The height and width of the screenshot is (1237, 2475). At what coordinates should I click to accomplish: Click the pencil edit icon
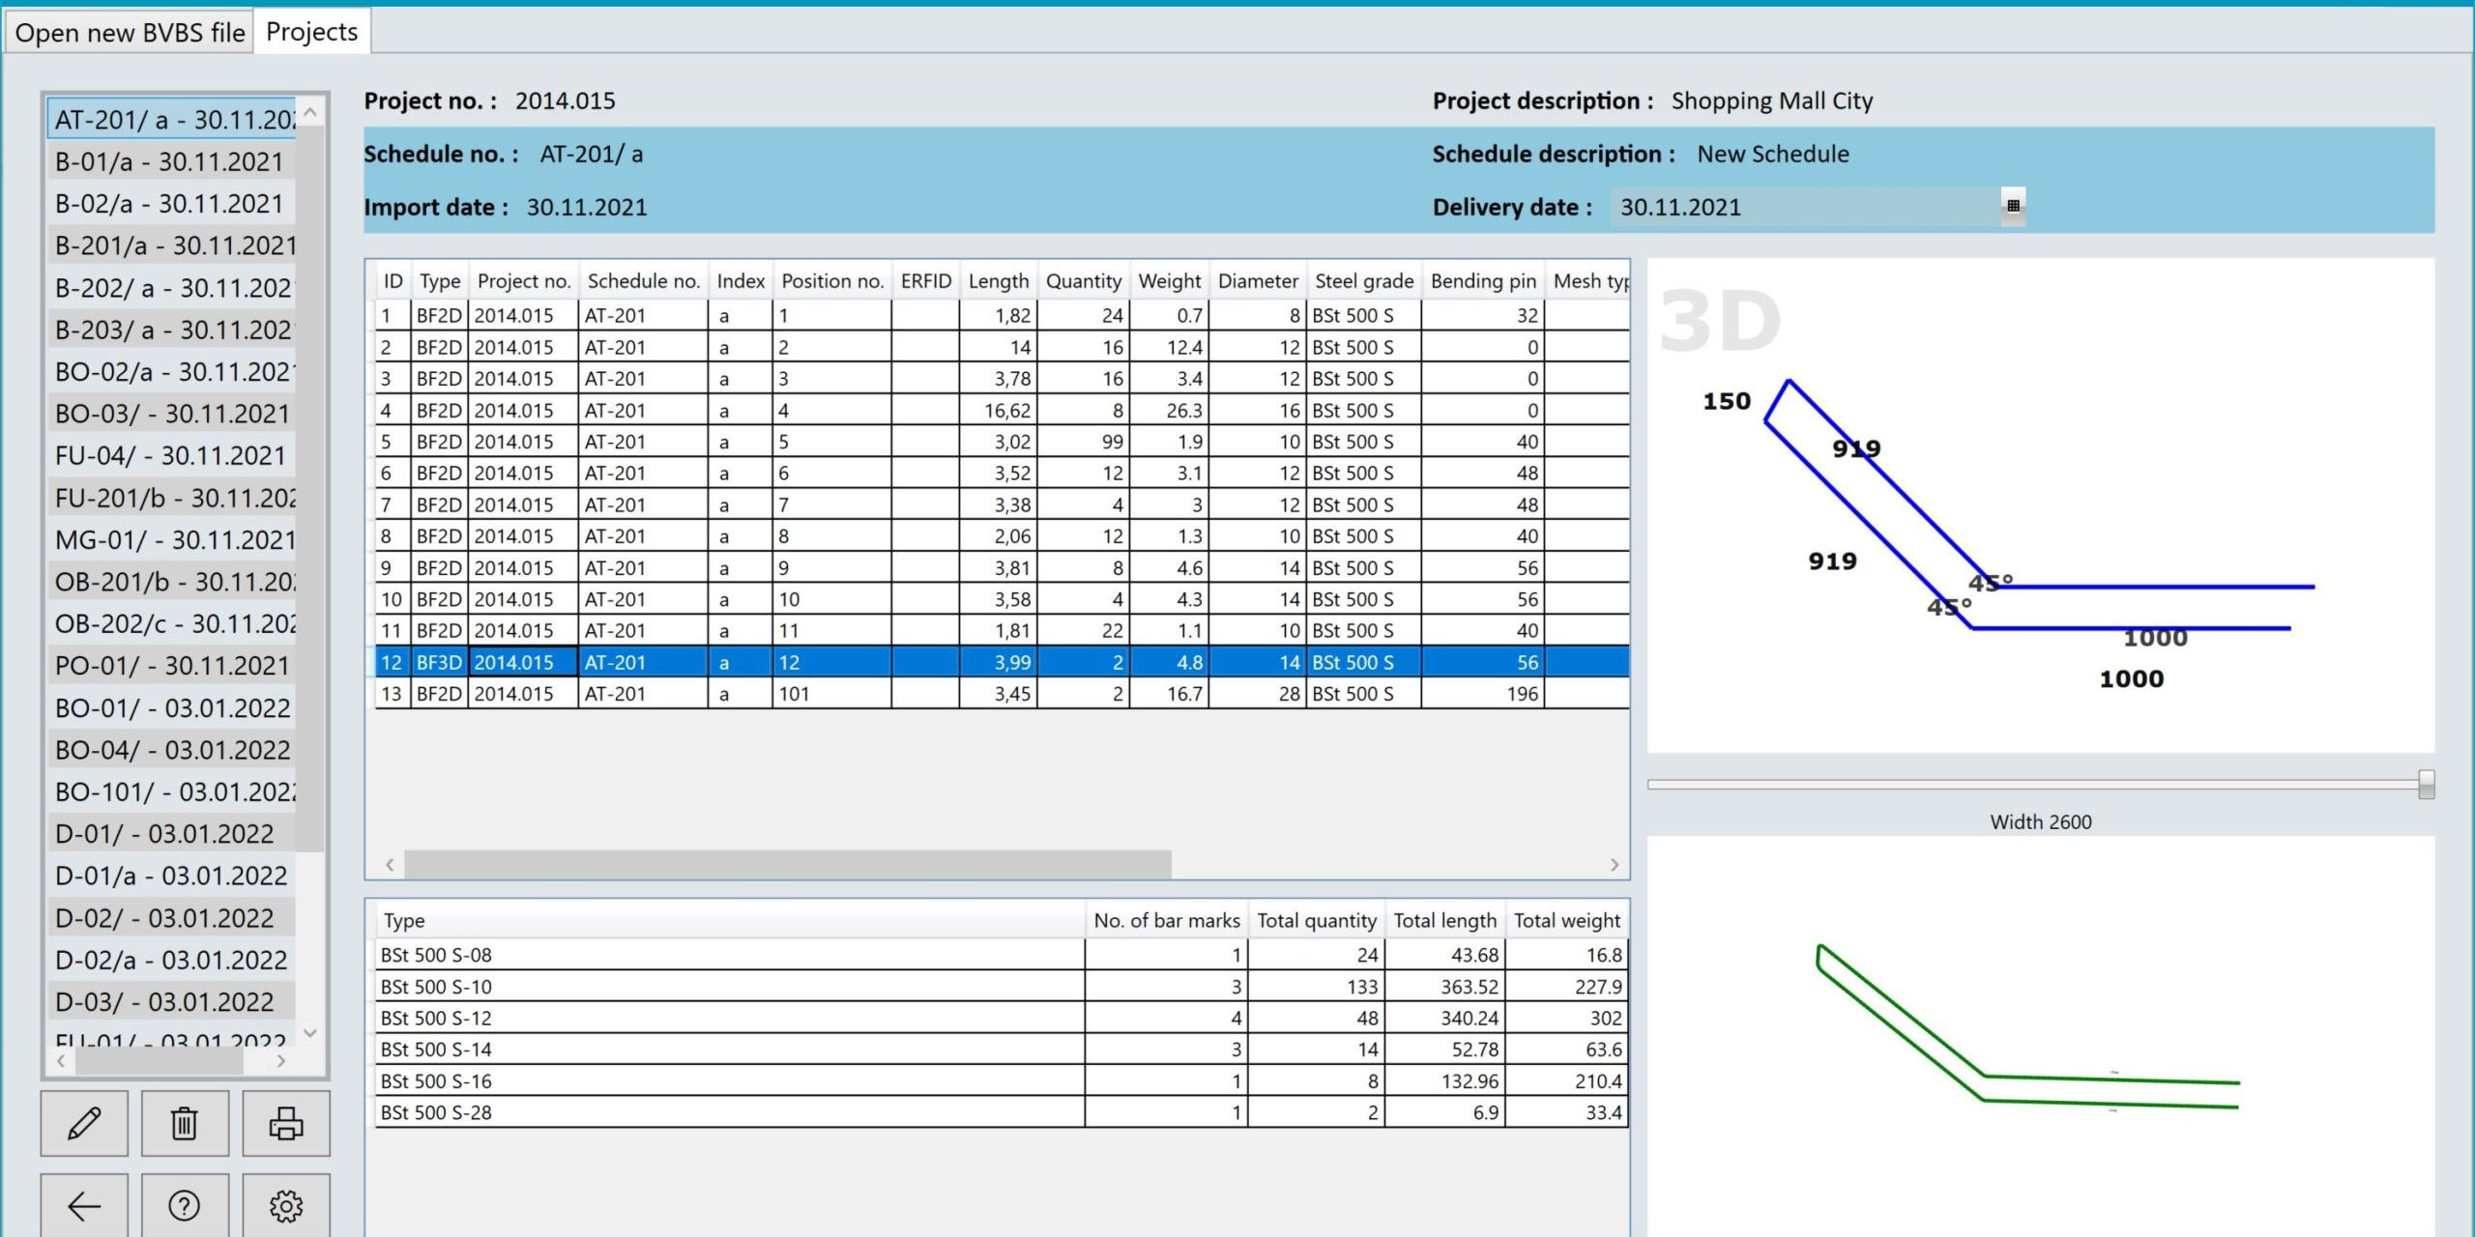pos(84,1123)
